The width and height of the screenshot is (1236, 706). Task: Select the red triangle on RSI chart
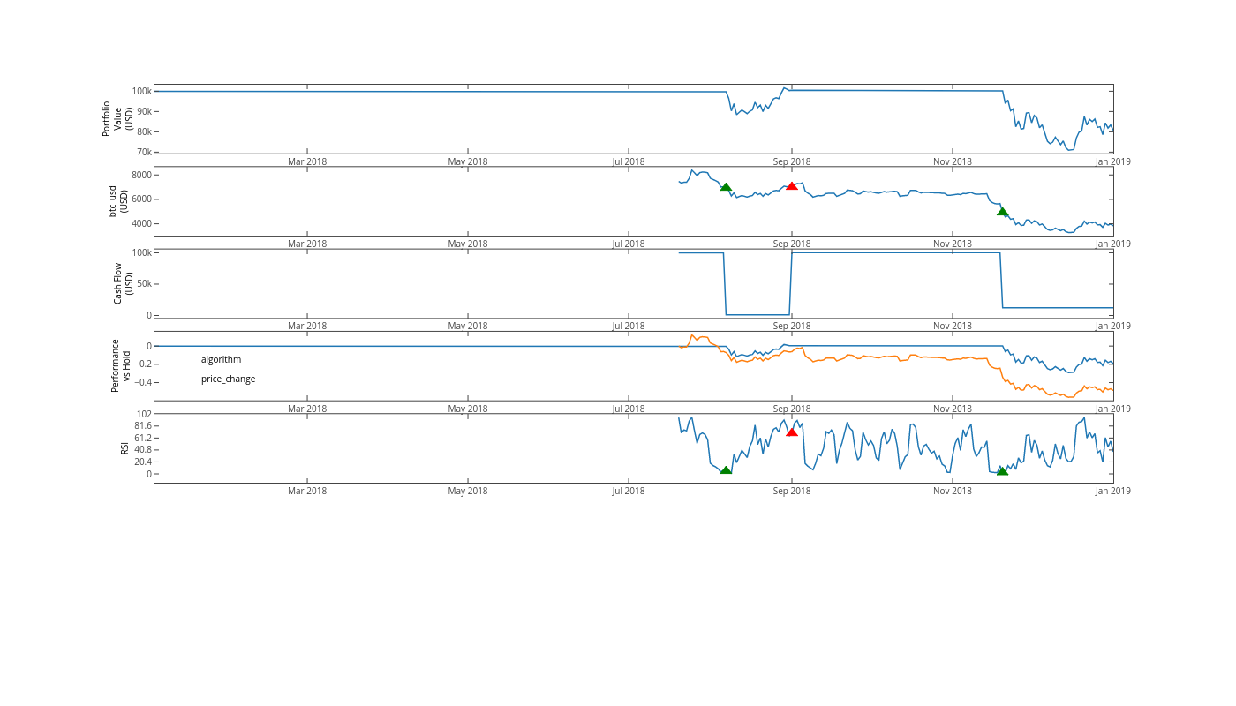[792, 432]
